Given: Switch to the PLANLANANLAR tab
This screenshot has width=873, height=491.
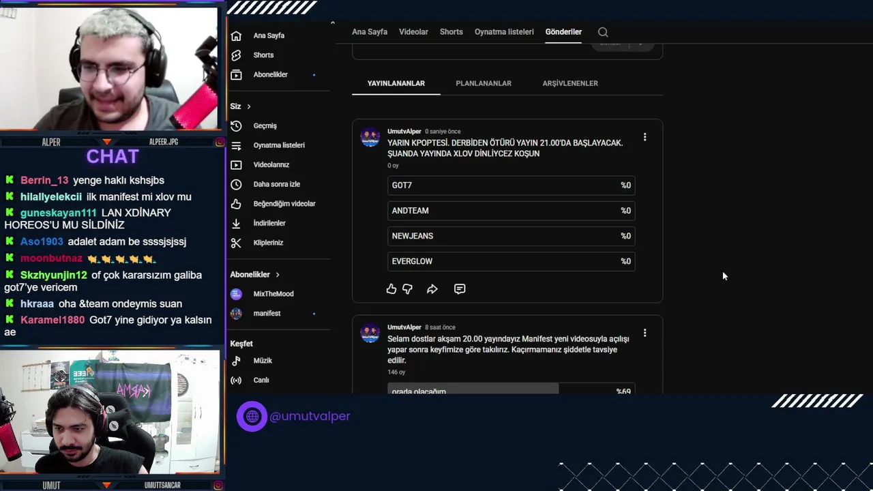Looking at the screenshot, I should click(x=484, y=83).
